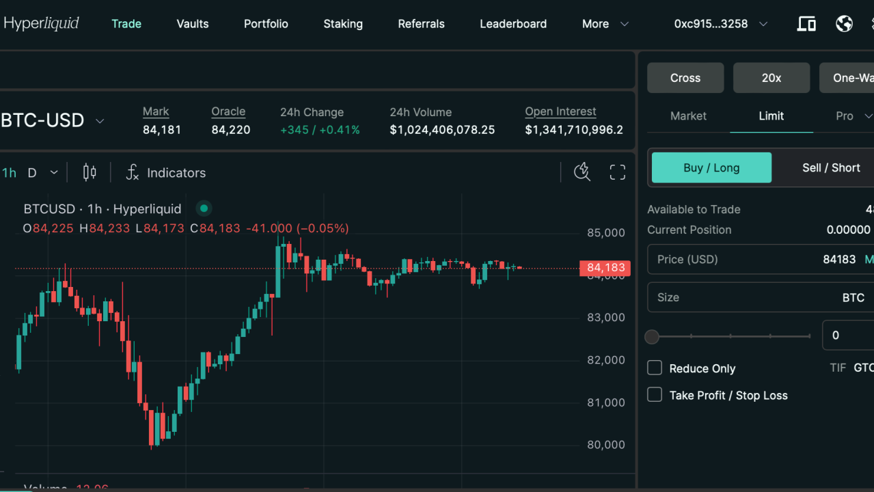The image size is (874, 492).
Task: Click the lightning search icon on the chart
Action: (582, 172)
